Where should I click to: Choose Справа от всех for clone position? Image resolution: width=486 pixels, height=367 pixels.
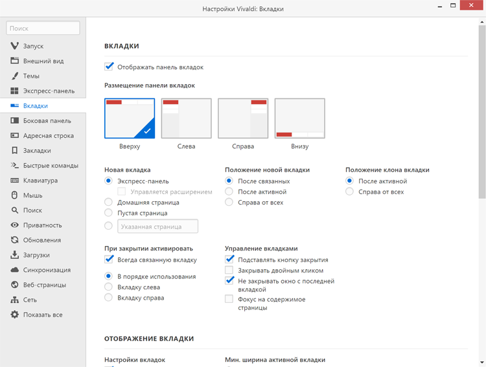(x=349, y=192)
